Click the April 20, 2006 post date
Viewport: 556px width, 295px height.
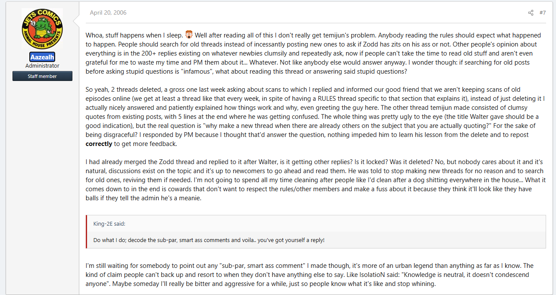108,13
